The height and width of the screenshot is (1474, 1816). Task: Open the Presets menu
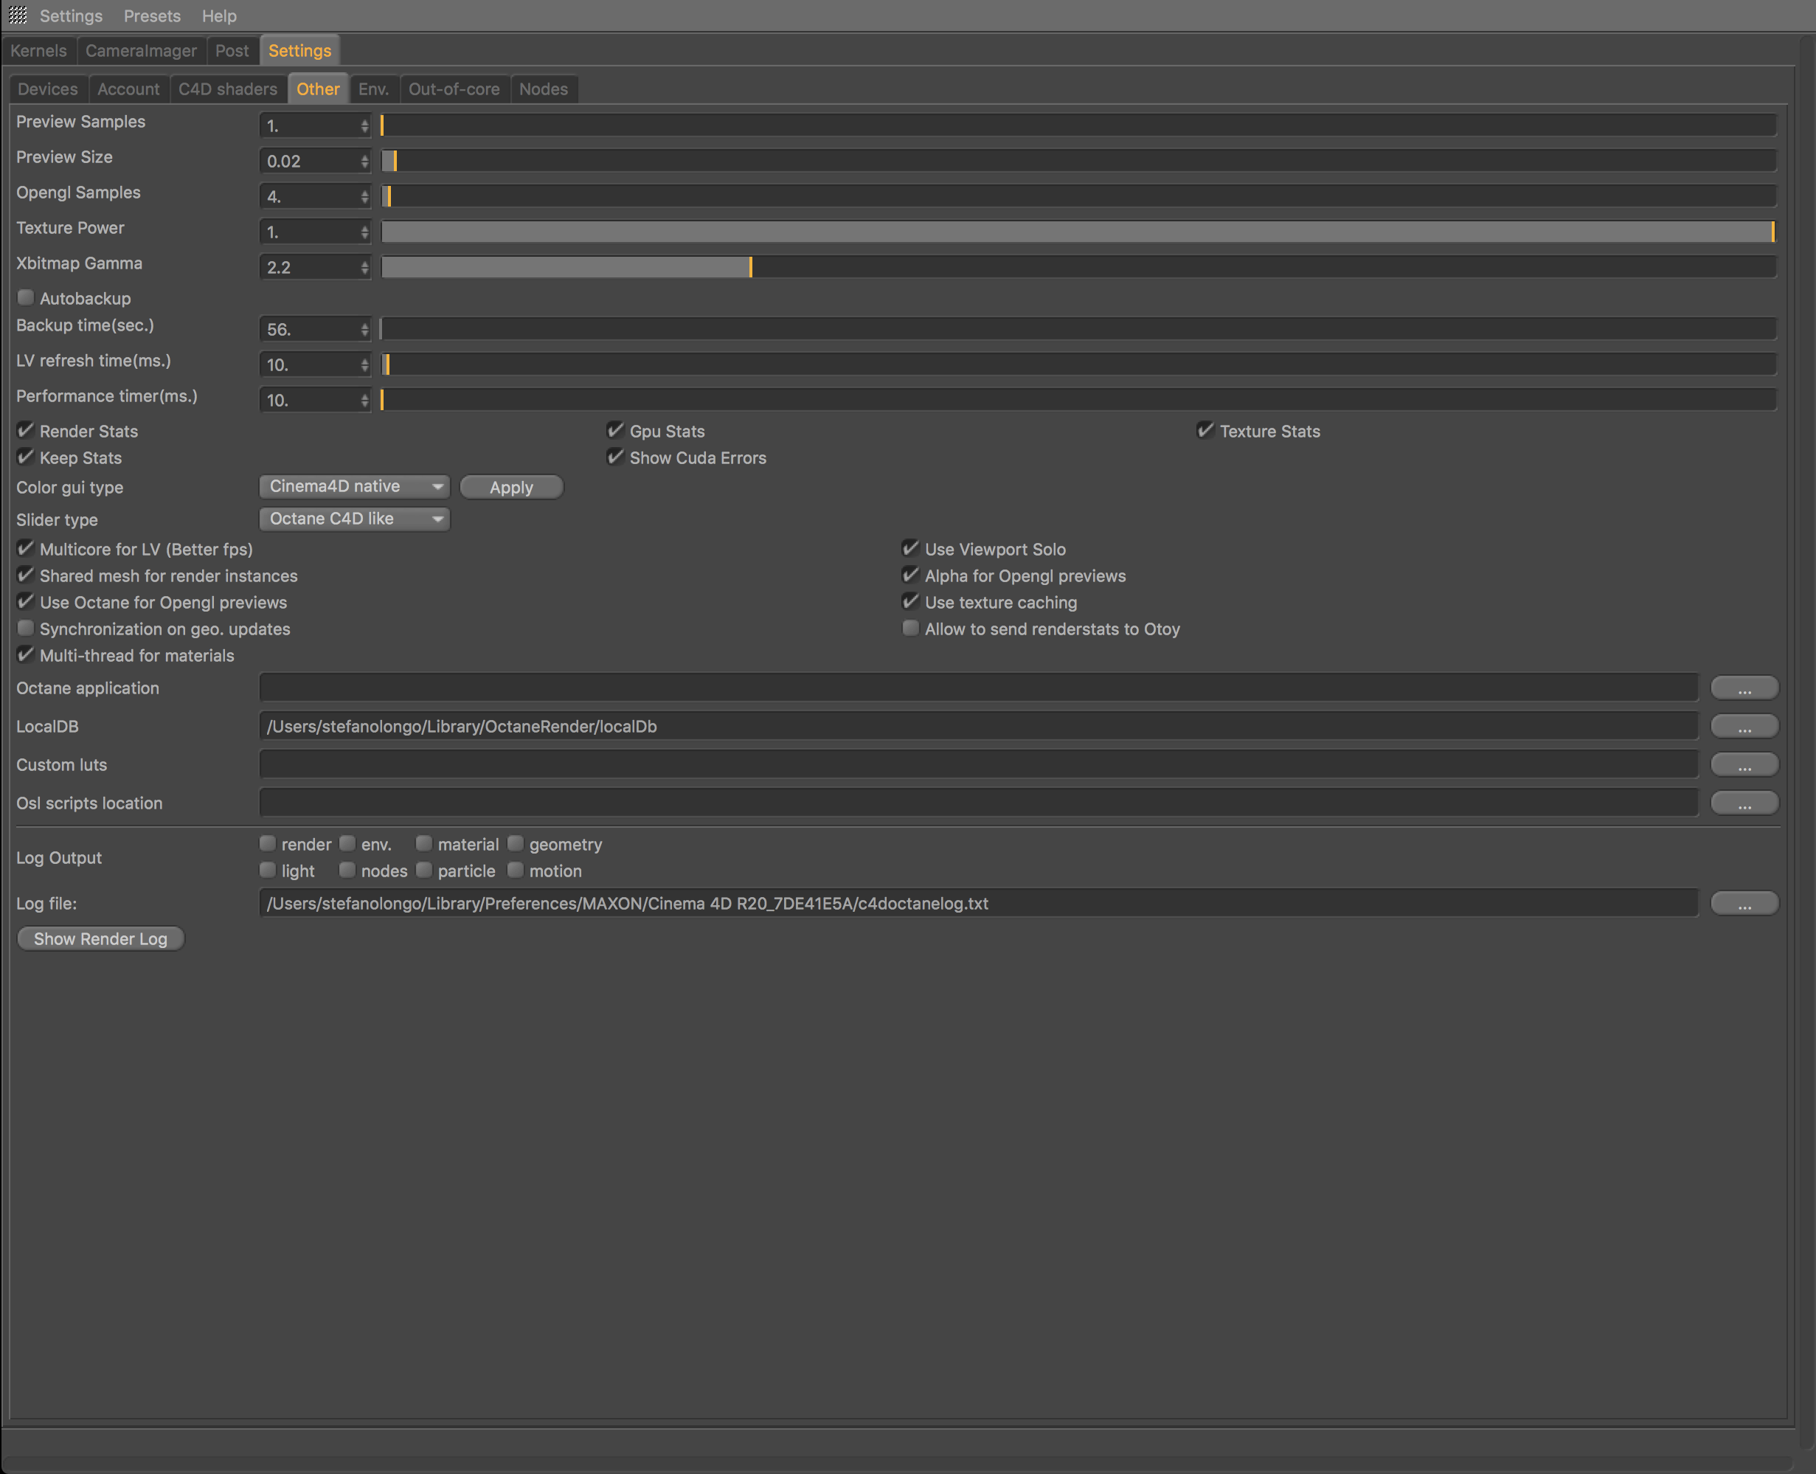[x=152, y=16]
